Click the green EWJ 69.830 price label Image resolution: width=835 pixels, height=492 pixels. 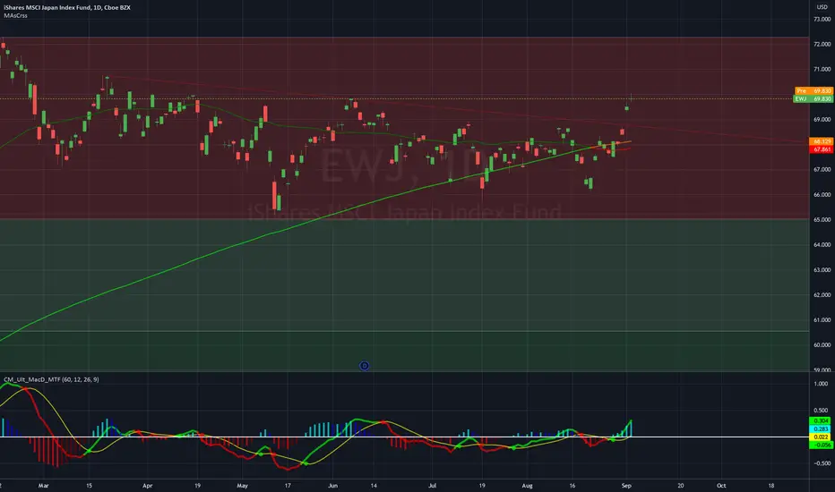(x=813, y=99)
